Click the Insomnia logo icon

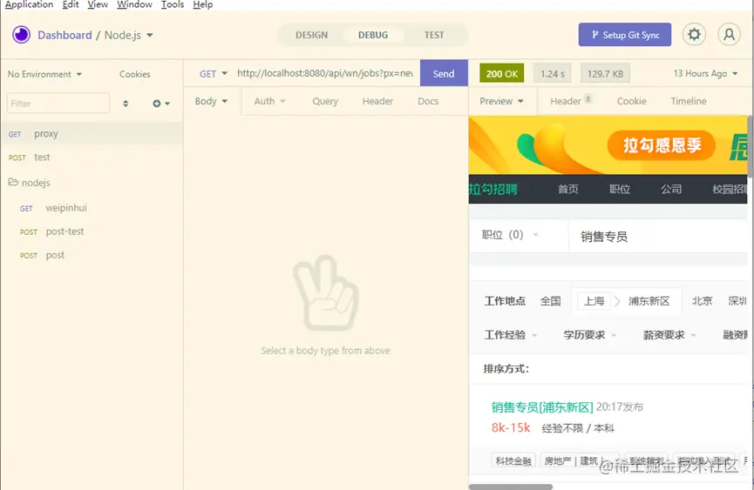coord(21,35)
